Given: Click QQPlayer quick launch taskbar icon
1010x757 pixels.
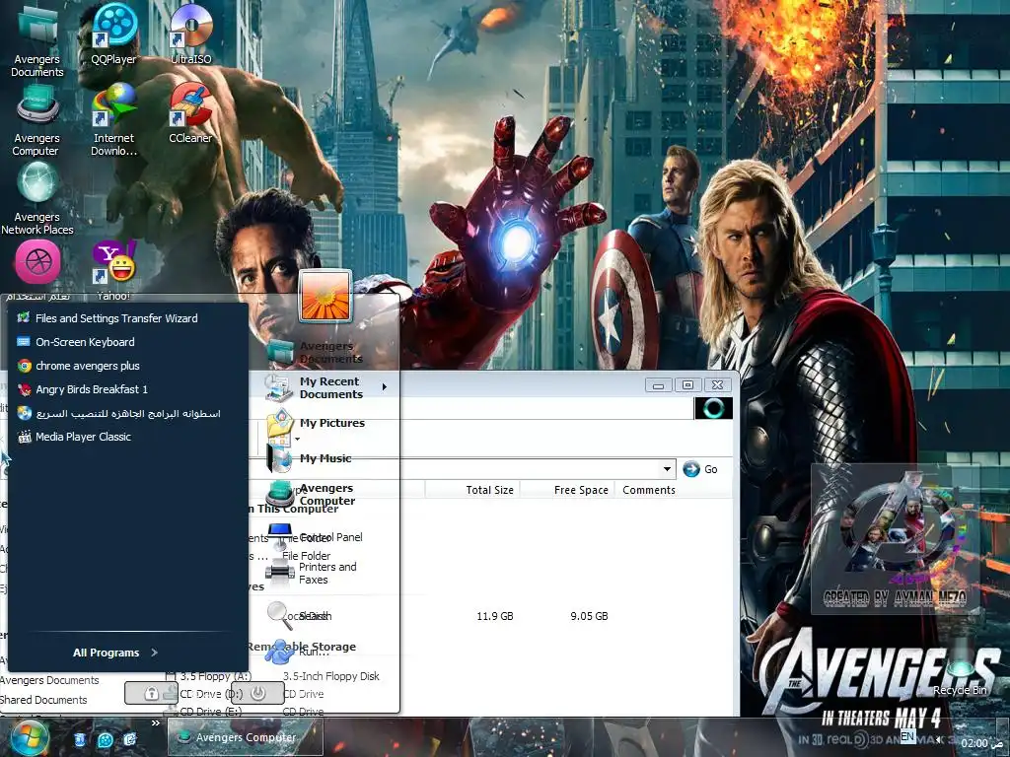Looking at the screenshot, I should (105, 739).
